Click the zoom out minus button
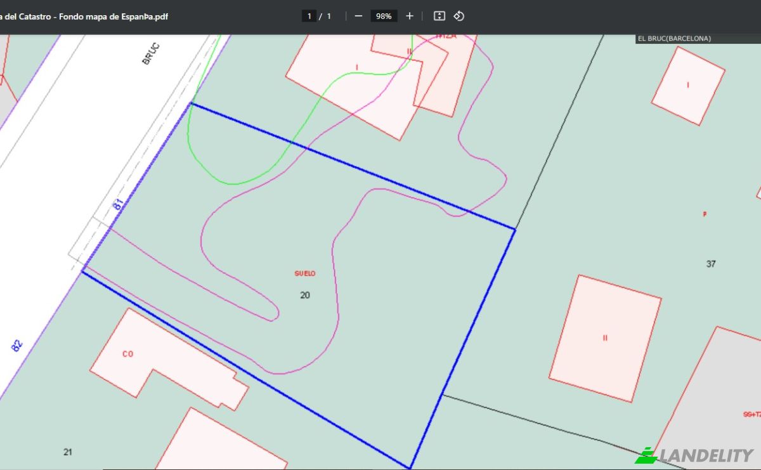This screenshot has height=470, width=761. coord(358,16)
